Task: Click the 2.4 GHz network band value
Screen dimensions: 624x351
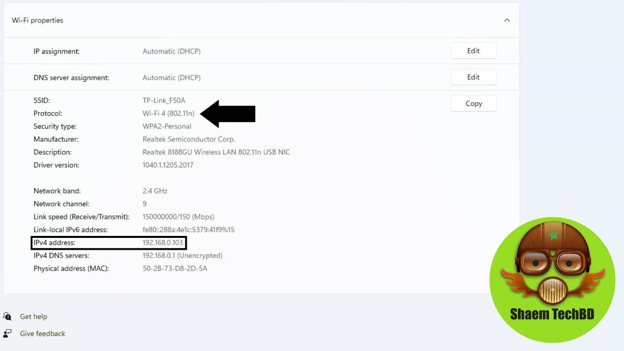Action: (155, 191)
